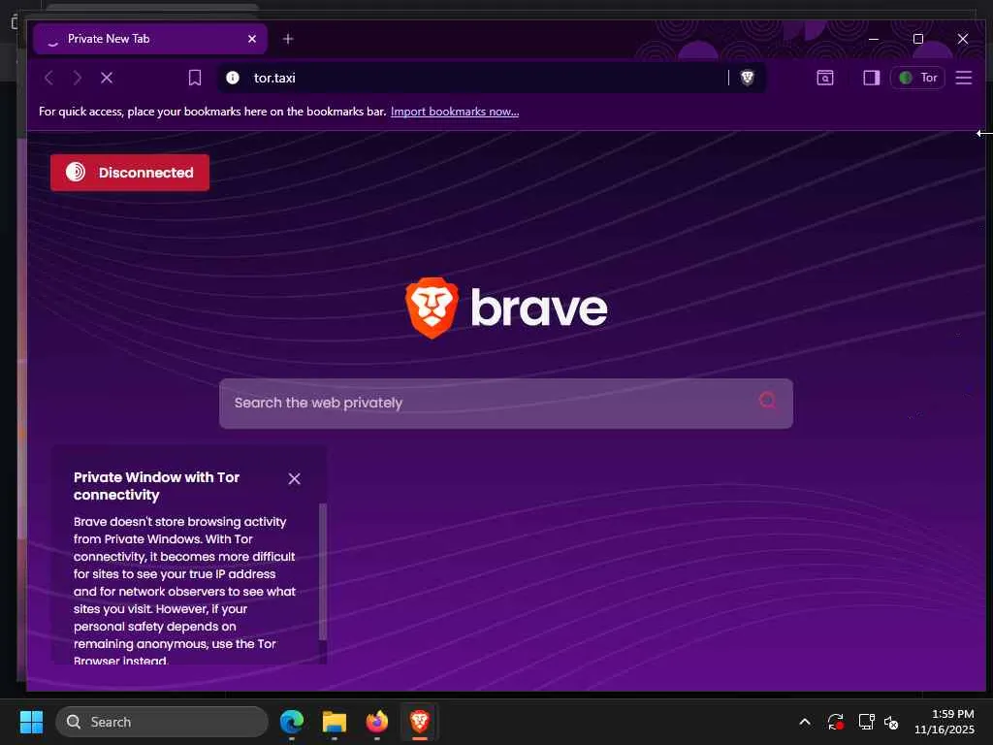The image size is (993, 745).
Task: Open the network tray icon
Action: coord(866,722)
